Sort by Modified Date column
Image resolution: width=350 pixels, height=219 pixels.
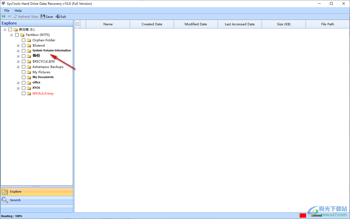(196, 24)
